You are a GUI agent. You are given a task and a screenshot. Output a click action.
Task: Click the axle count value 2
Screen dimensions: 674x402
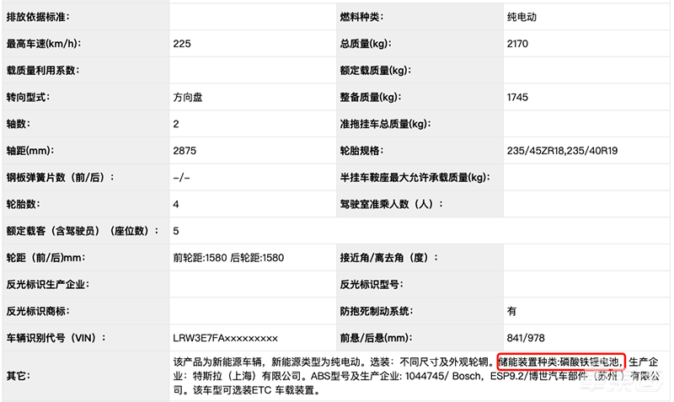[x=176, y=124]
